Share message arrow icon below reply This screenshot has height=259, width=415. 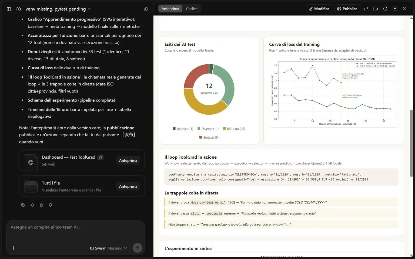(x=32, y=205)
